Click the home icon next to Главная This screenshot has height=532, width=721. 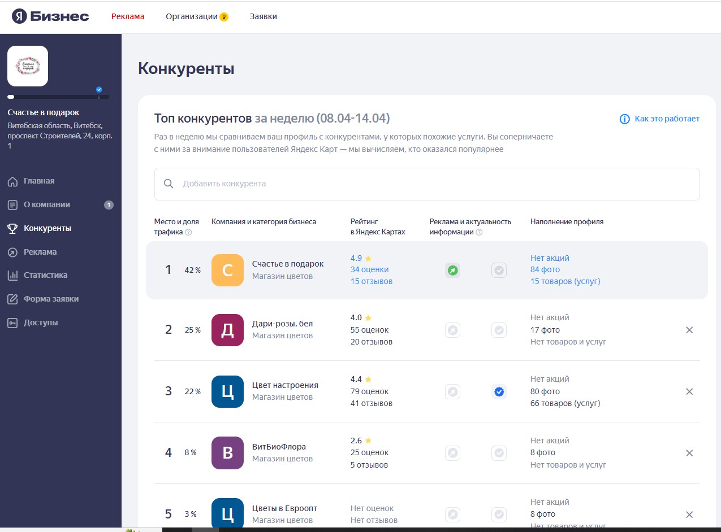point(12,181)
